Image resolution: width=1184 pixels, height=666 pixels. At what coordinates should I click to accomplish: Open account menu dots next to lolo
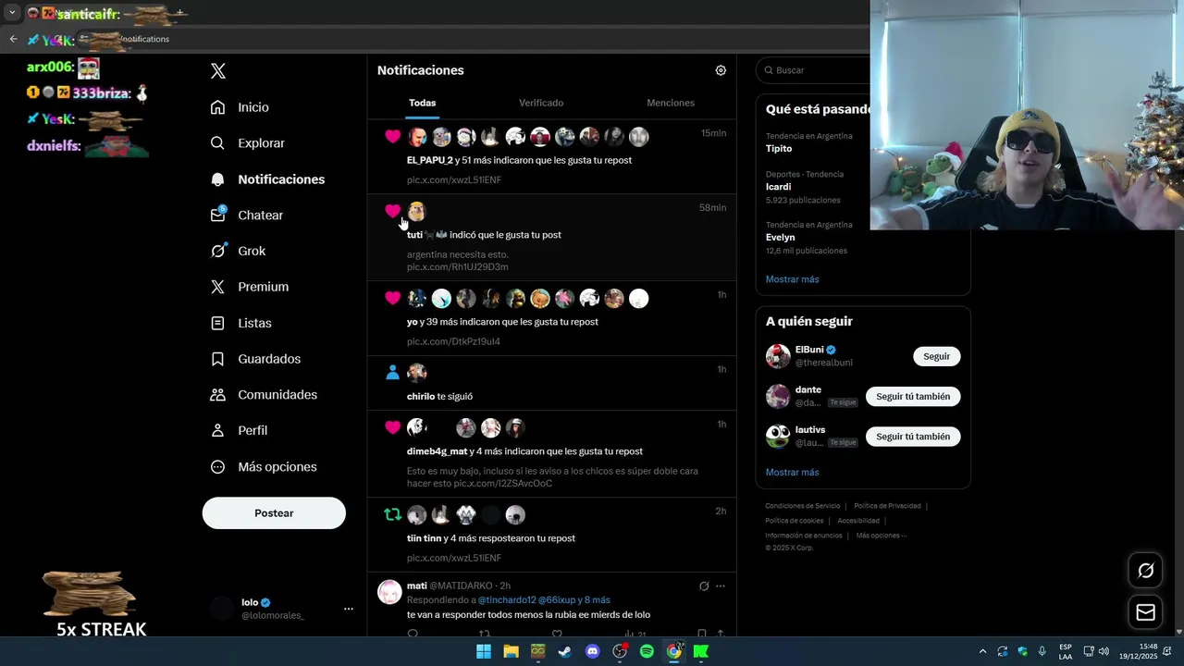[349, 609]
